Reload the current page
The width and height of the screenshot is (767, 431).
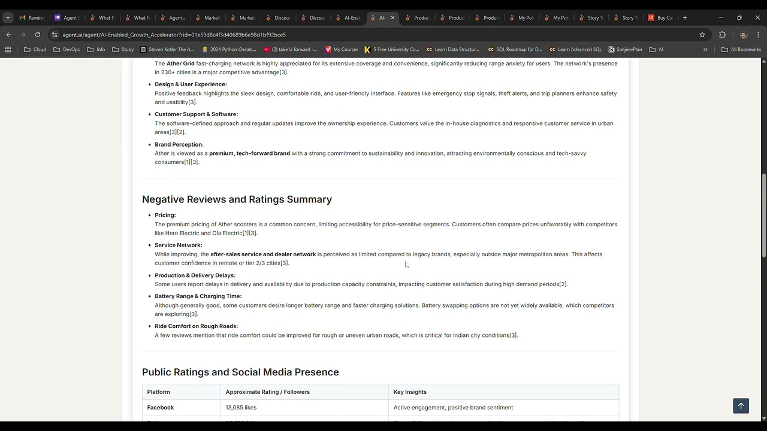[37, 35]
